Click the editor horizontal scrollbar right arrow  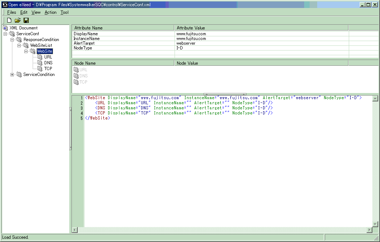pyautogui.click(x=369, y=230)
